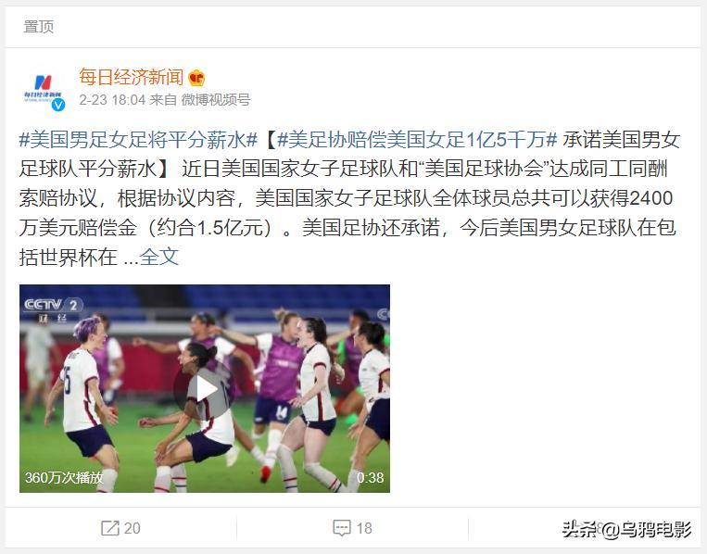Click the 微博视频号 source link

(216, 100)
